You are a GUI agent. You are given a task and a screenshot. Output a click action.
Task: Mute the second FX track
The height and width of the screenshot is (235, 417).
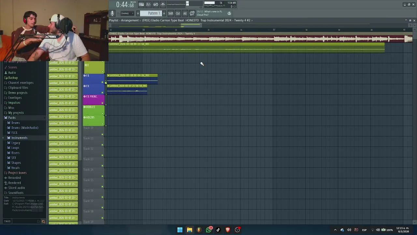pos(102,93)
